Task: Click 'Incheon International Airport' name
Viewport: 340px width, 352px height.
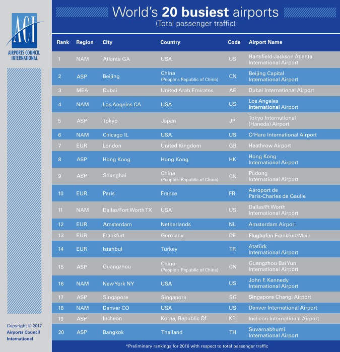Action: click(x=284, y=319)
